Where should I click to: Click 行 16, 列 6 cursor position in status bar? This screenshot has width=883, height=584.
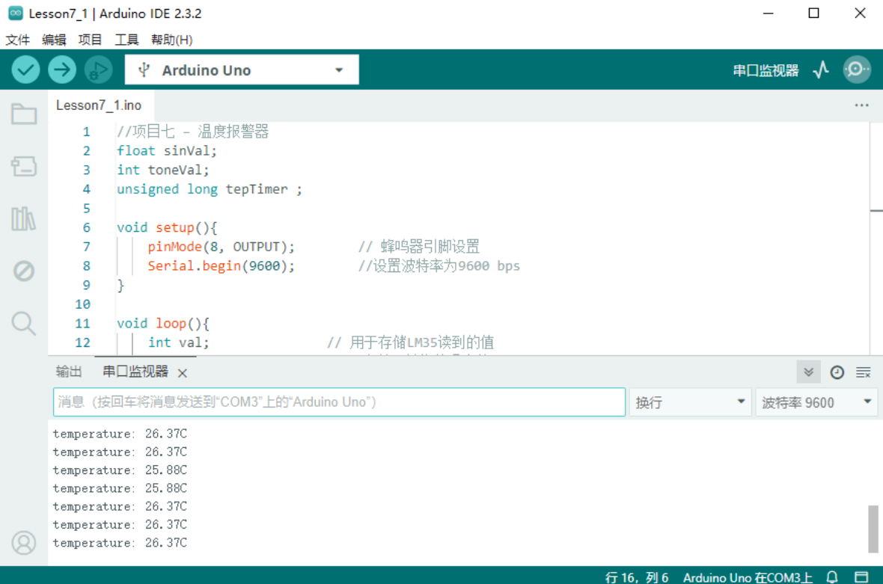point(636,577)
